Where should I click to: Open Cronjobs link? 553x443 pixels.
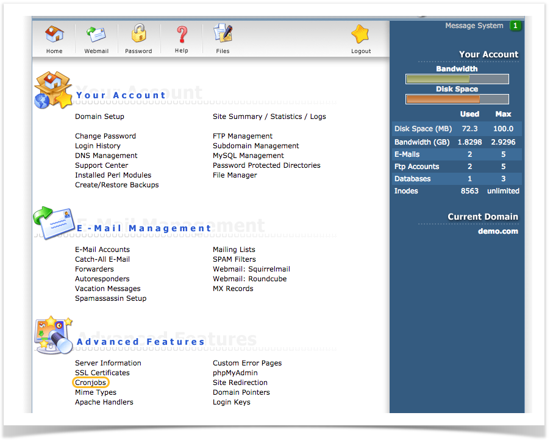[90, 383]
